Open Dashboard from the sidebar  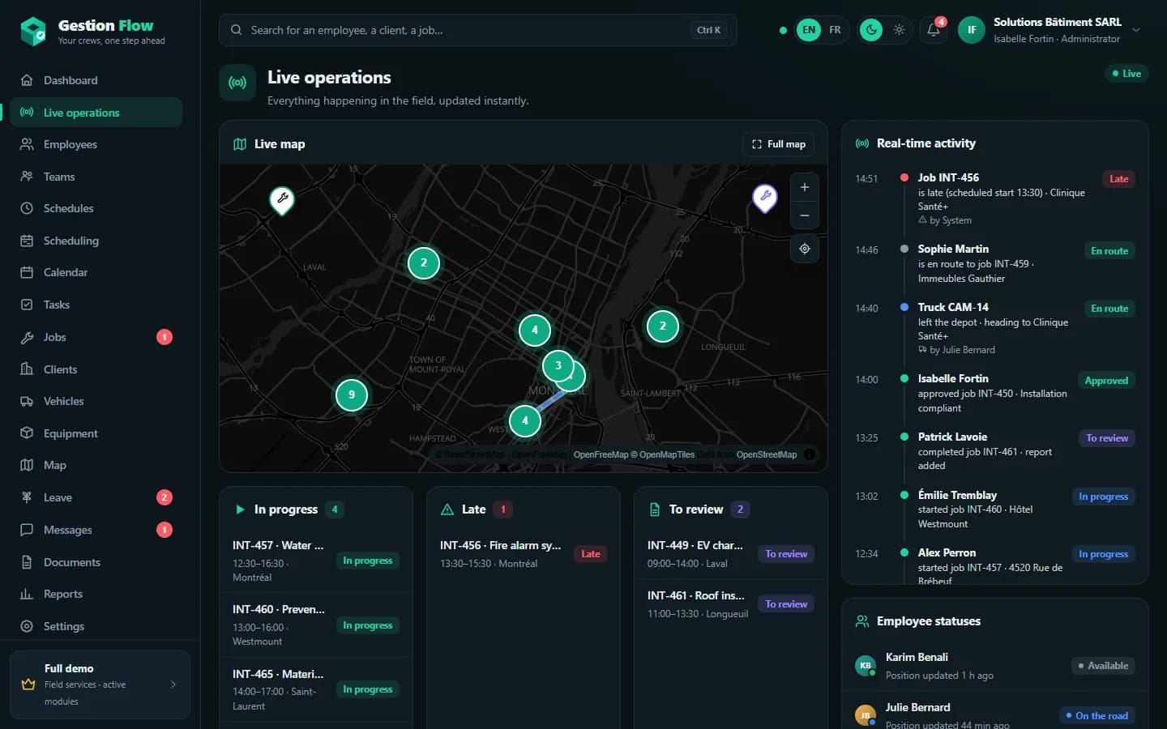96,80
